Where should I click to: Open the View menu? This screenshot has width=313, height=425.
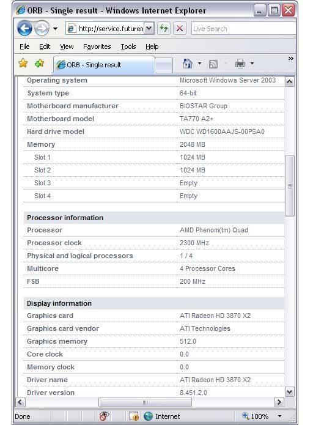[67, 46]
